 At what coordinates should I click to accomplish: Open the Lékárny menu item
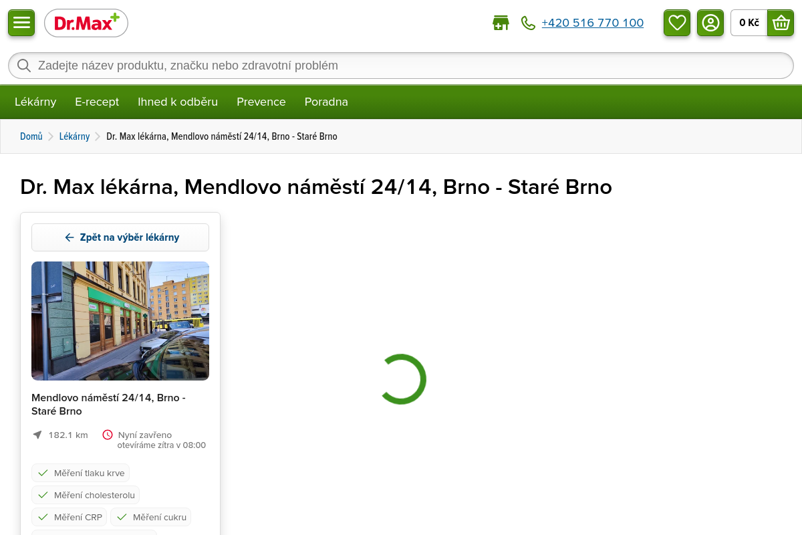point(35,102)
